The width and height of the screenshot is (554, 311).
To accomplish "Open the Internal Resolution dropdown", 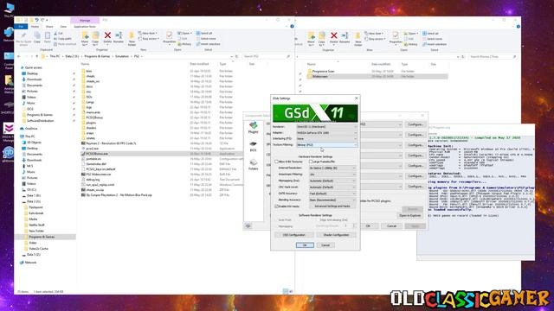I will click(332, 168).
